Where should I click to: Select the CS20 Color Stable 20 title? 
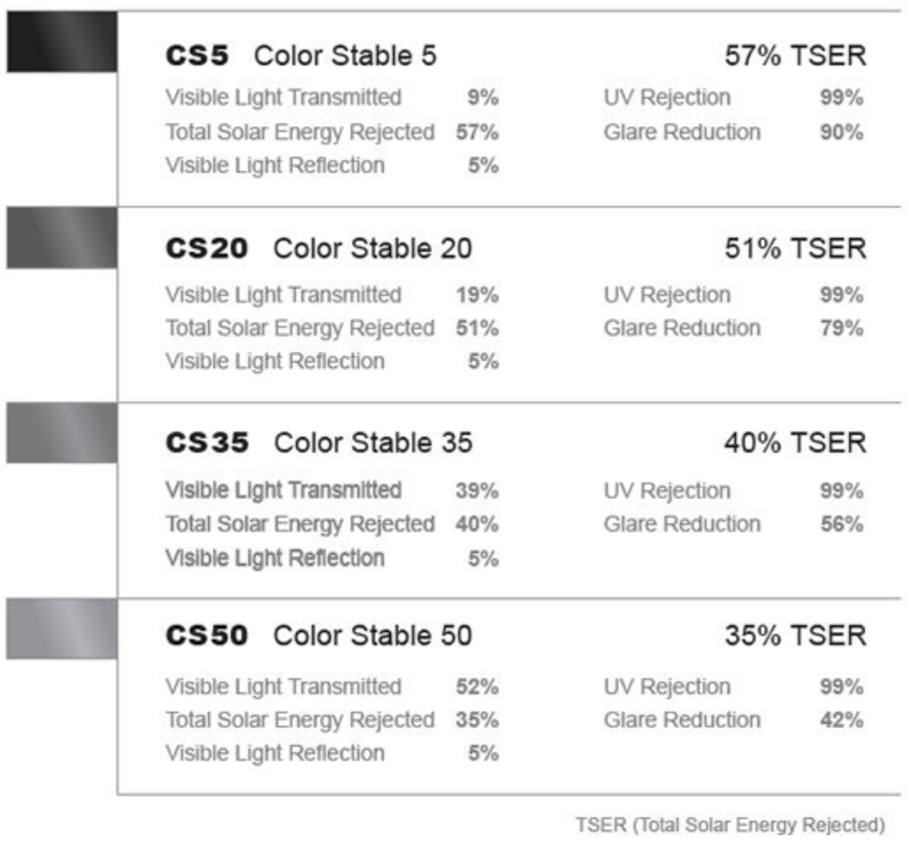click(318, 249)
